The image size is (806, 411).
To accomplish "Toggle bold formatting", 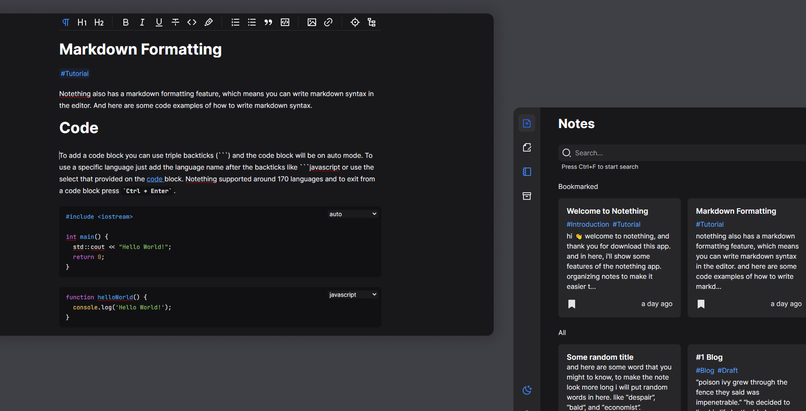I will (126, 22).
